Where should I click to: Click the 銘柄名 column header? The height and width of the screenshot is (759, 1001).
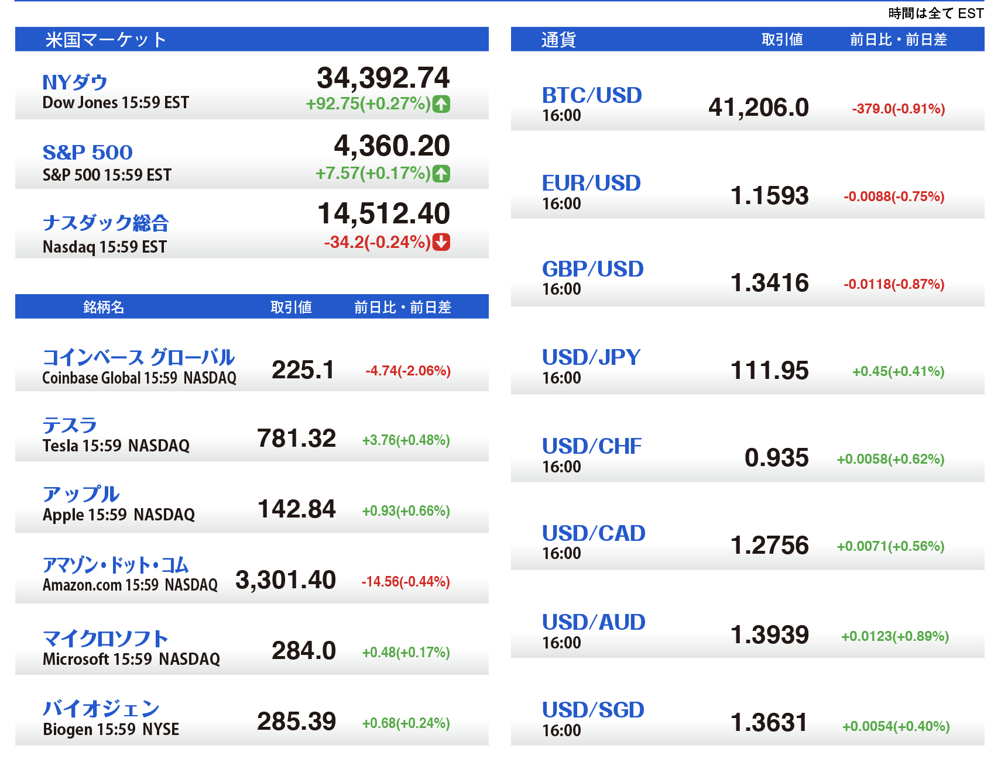(104, 307)
